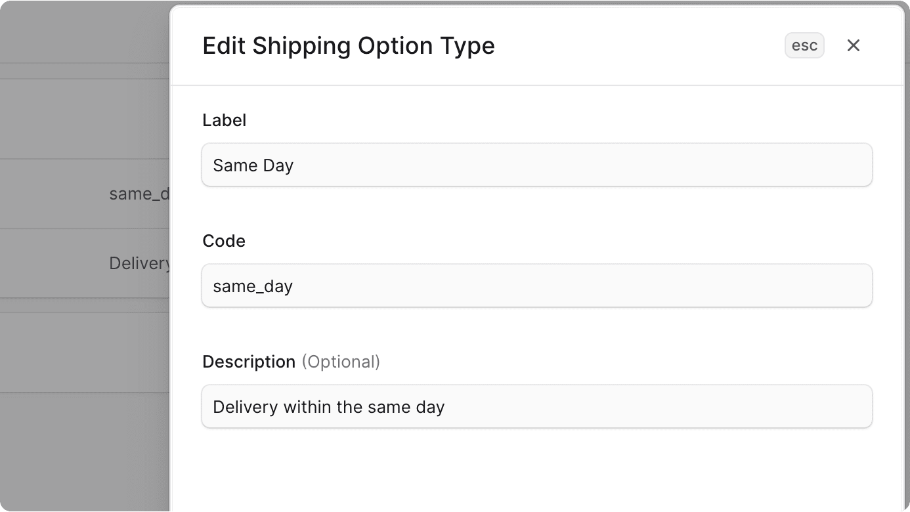Screen dimensions: 910x512
Task: Click the Label heading above the input
Action: coord(225,120)
